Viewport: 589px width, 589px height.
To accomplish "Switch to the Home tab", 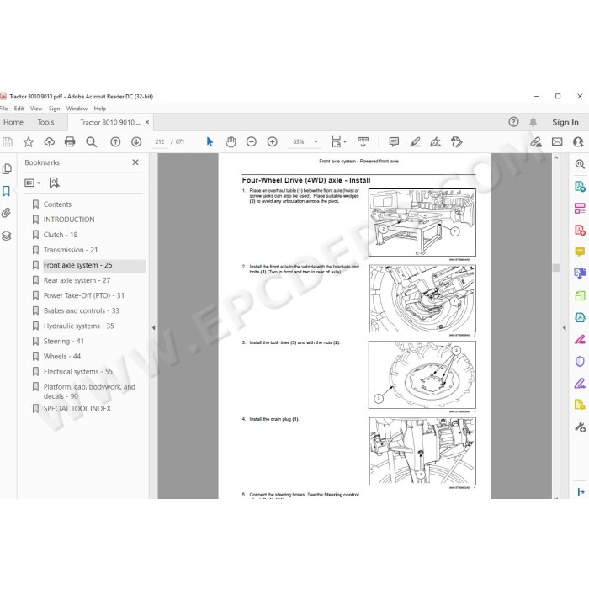I will point(13,122).
